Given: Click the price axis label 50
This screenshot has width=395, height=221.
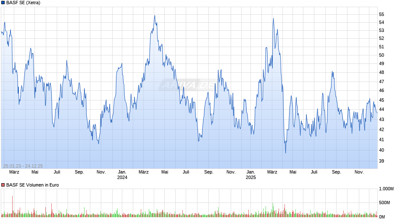Looking at the screenshot, I should [x=382, y=55].
